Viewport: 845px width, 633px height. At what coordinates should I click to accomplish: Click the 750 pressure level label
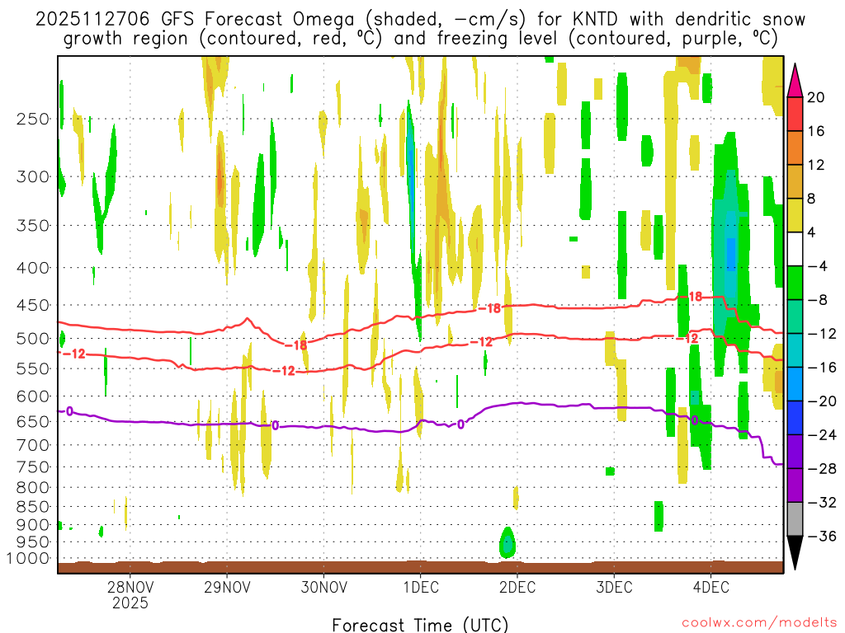tap(33, 467)
